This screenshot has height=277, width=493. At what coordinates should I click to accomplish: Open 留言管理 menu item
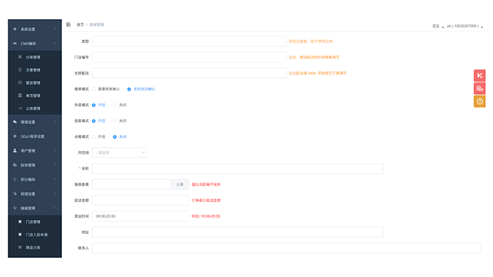[35, 83]
